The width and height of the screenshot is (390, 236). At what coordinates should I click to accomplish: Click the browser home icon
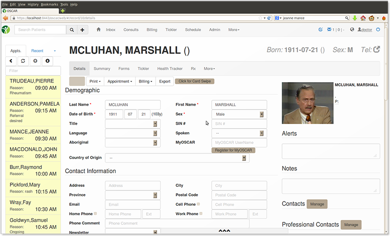tap(363, 18)
